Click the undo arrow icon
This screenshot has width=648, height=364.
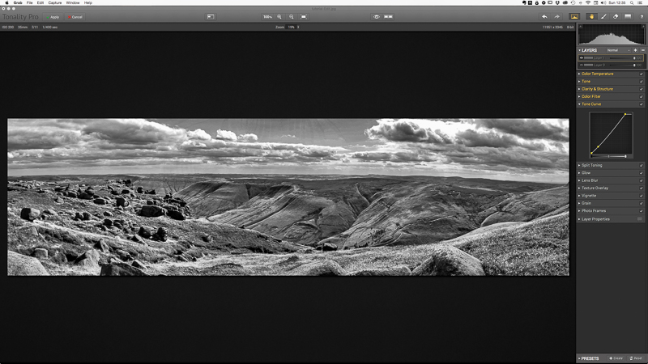[x=544, y=16]
